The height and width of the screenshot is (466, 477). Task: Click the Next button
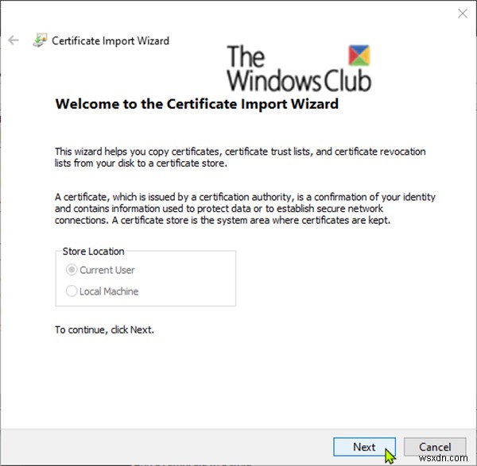click(364, 447)
